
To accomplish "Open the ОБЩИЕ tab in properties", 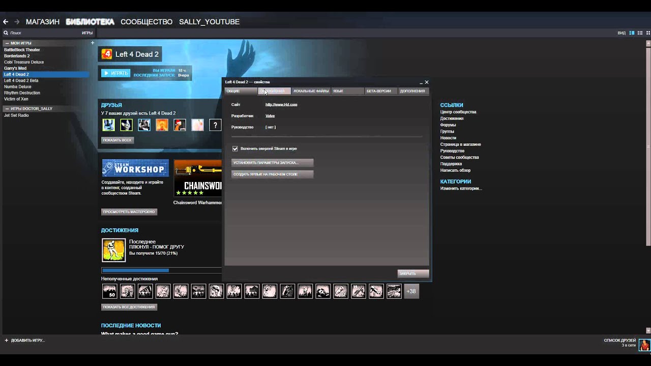I will (x=241, y=91).
